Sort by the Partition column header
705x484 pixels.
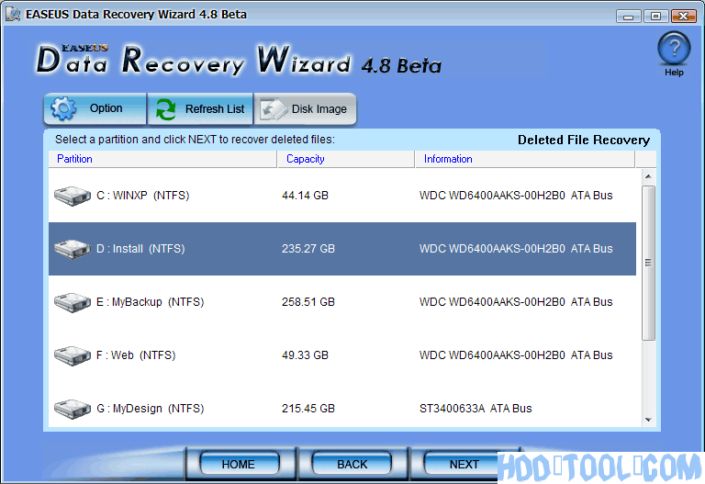coord(162,159)
